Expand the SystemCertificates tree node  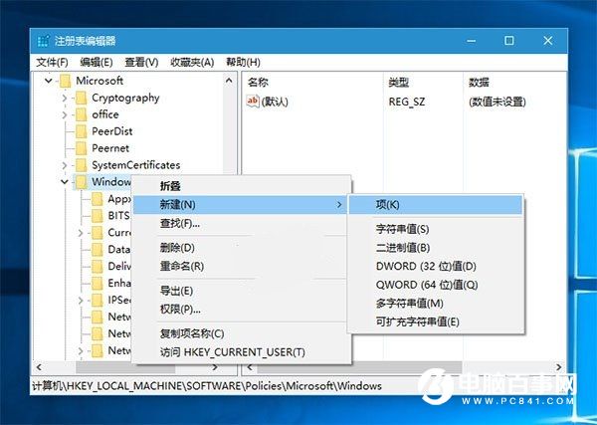[66, 165]
